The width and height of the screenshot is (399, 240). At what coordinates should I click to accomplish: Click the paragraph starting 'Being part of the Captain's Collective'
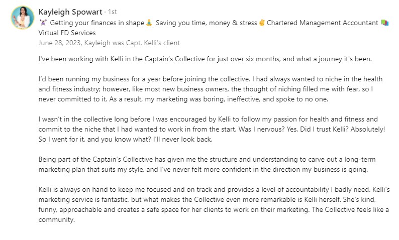(x=207, y=165)
